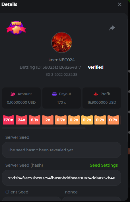Screen dimensions: 130x202
Task: Click the Amount money icon
Action: click(x=13, y=94)
